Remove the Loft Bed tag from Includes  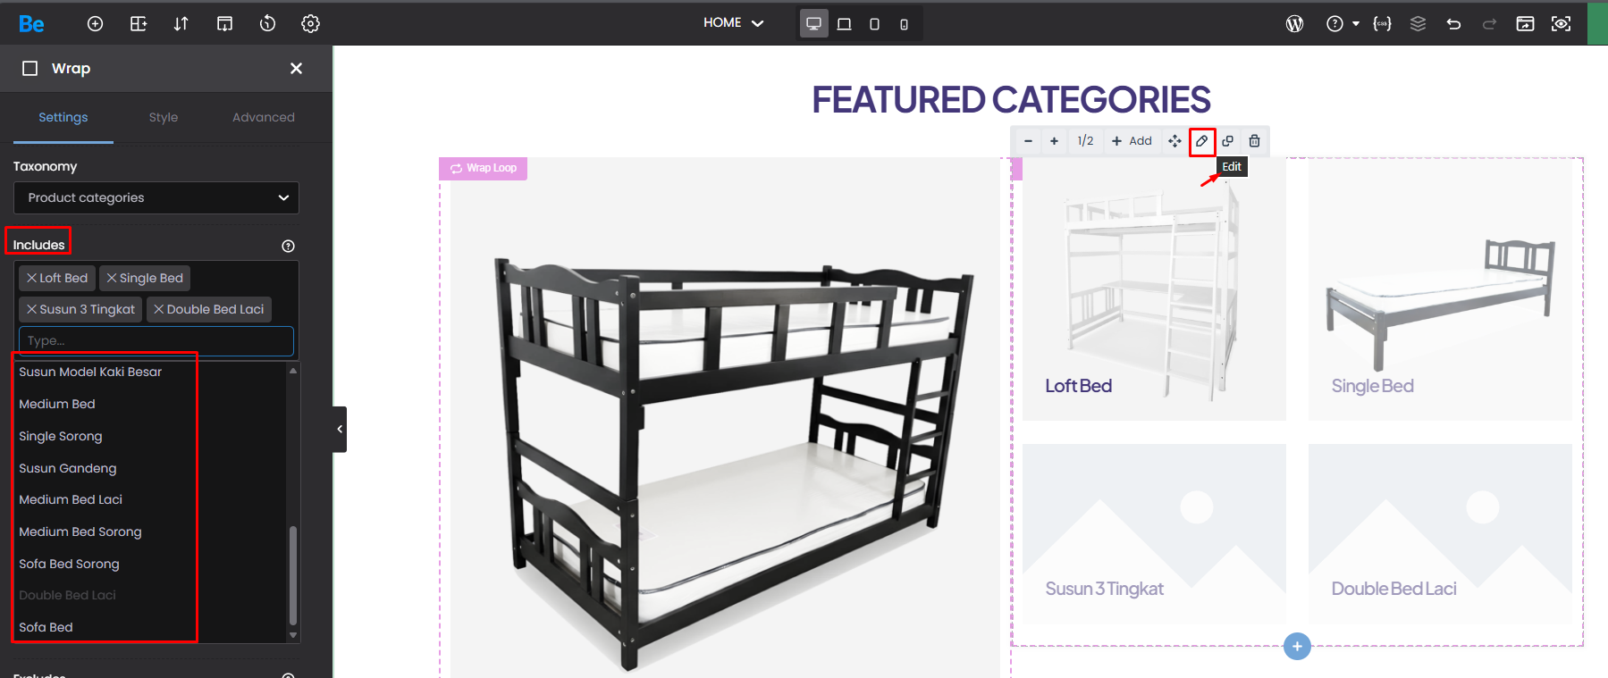32,278
